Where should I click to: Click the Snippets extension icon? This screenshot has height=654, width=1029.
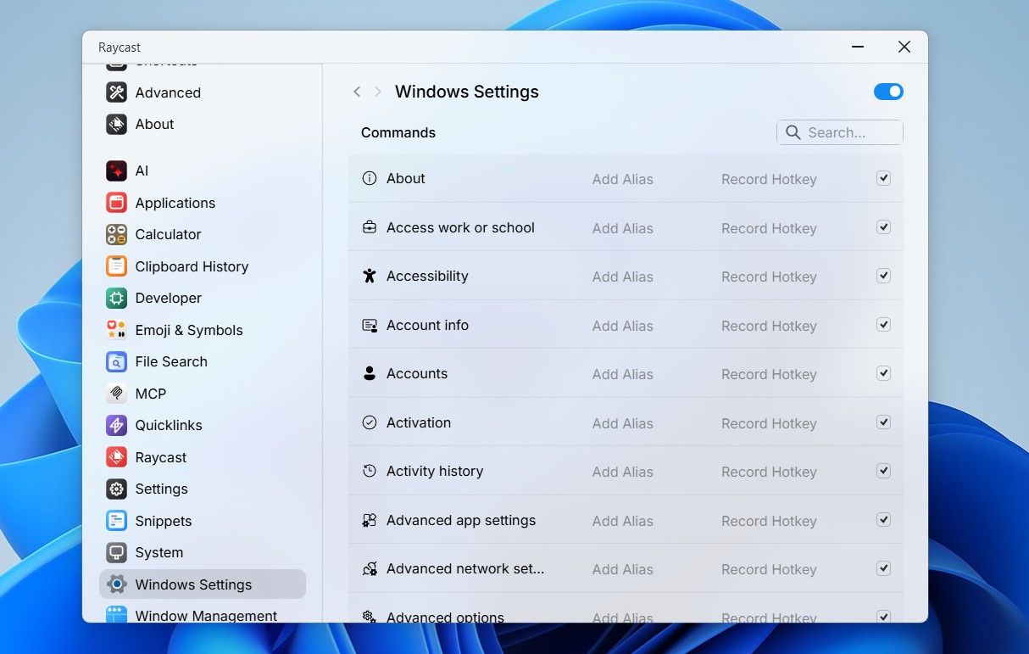(115, 521)
